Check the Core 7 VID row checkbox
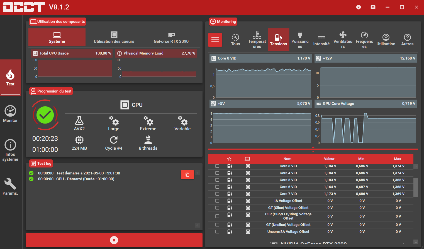 217,194
